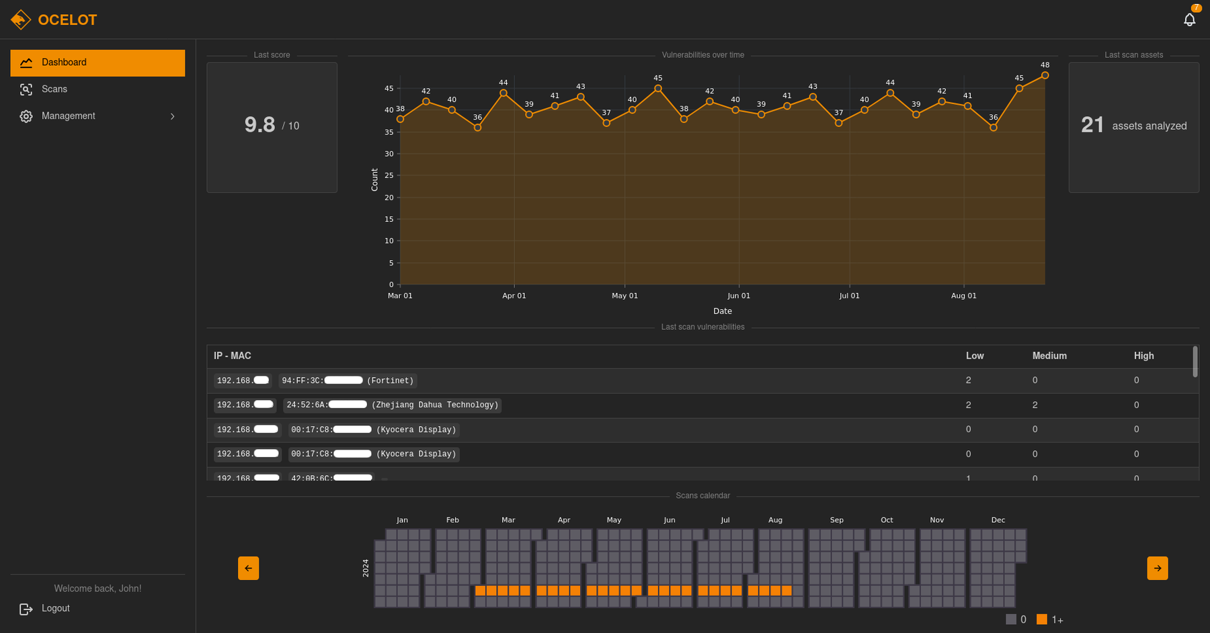Screen dimensions: 1210x633
Task: Click the Low column header
Action: click(975, 355)
